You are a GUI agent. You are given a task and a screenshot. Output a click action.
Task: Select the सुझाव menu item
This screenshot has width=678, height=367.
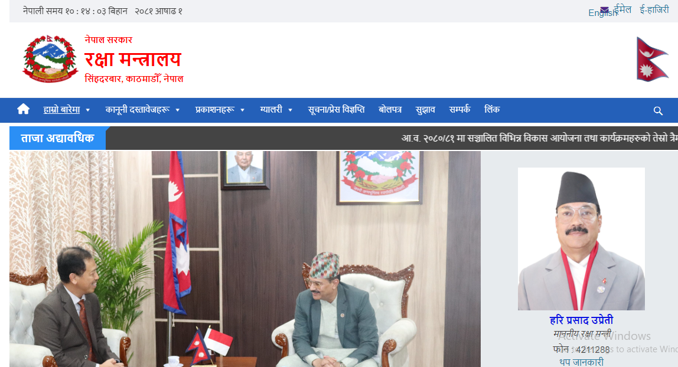[x=425, y=110]
